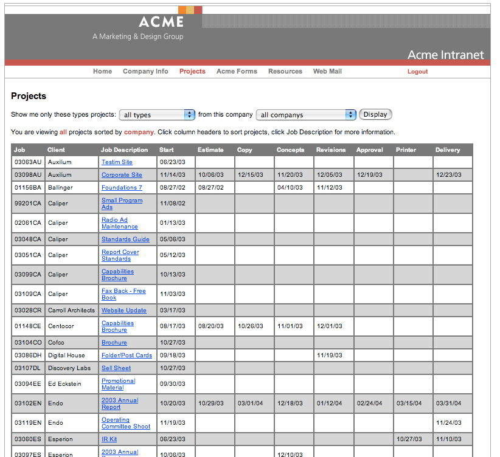The width and height of the screenshot is (500, 457).
Task: Expand the all companys dropdown
Action: click(x=306, y=115)
